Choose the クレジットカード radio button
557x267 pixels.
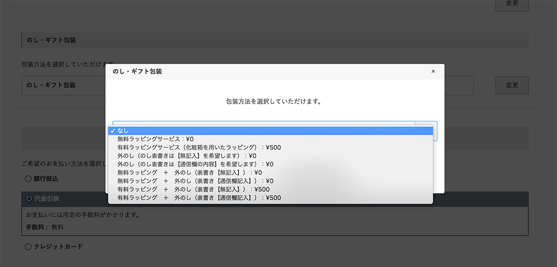[x=28, y=246]
